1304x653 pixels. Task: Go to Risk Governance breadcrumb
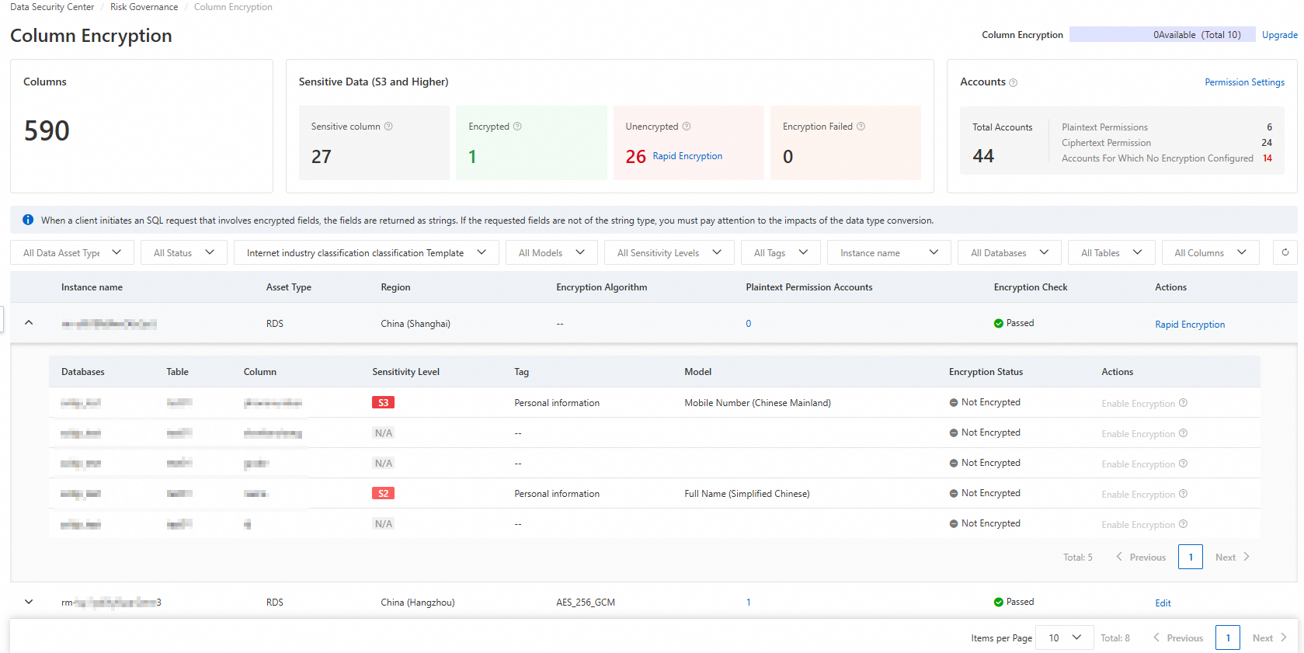[x=144, y=7]
